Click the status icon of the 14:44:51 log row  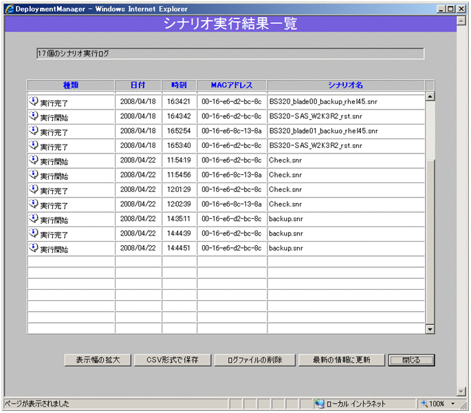[x=34, y=248]
